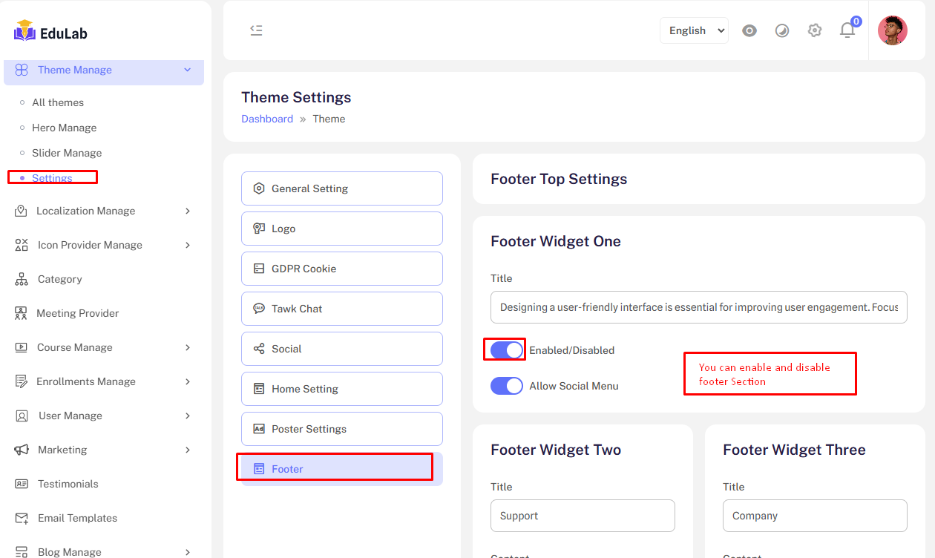This screenshot has height=558, width=935.
Task: Toggle the footer Enabled/Disabled switch
Action: click(507, 350)
